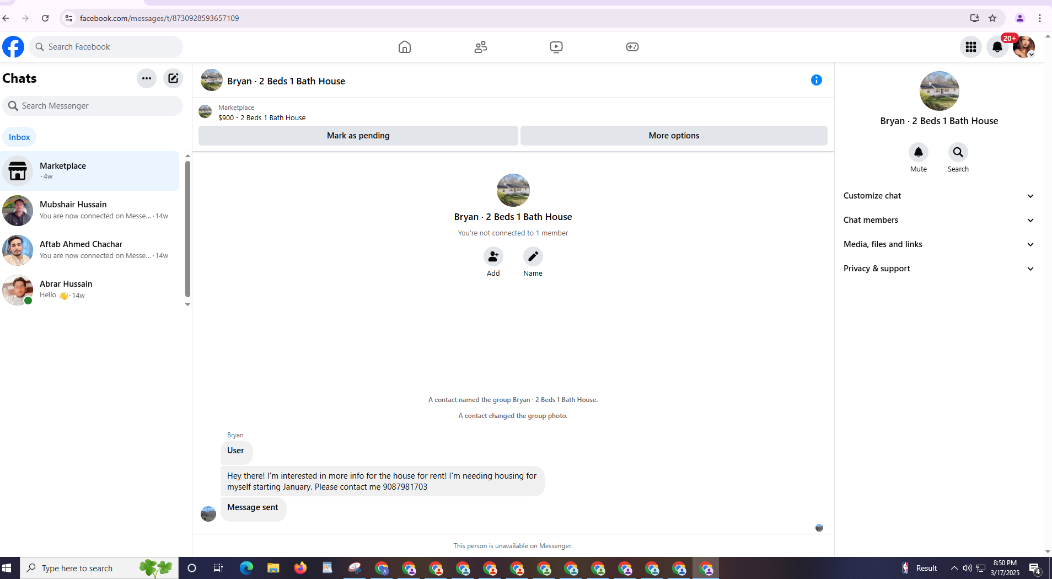
Task: Open Task View on the taskbar
Action: coord(218,568)
